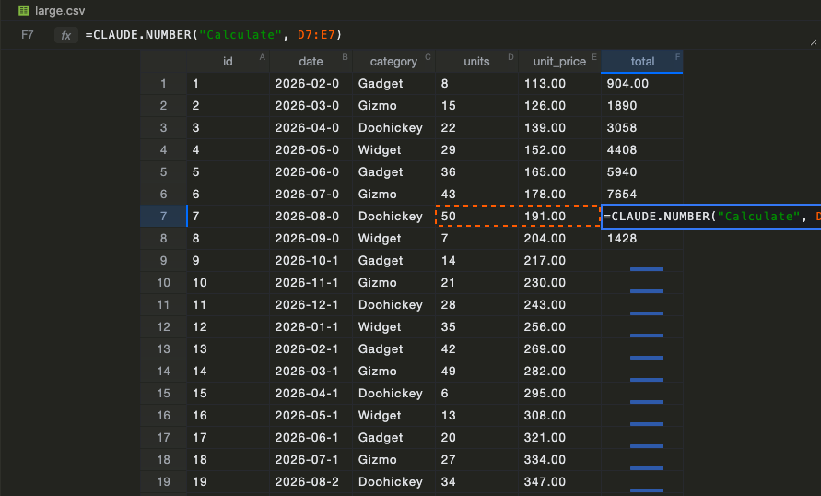Click the loading total cell in row 14
This screenshot has width=821, height=496.
pyautogui.click(x=642, y=372)
